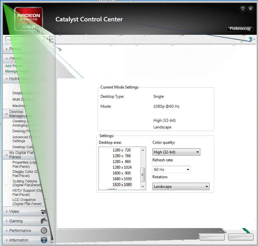Expand the chevron beside Performance
This screenshot has width=258, height=246.
[7, 230]
